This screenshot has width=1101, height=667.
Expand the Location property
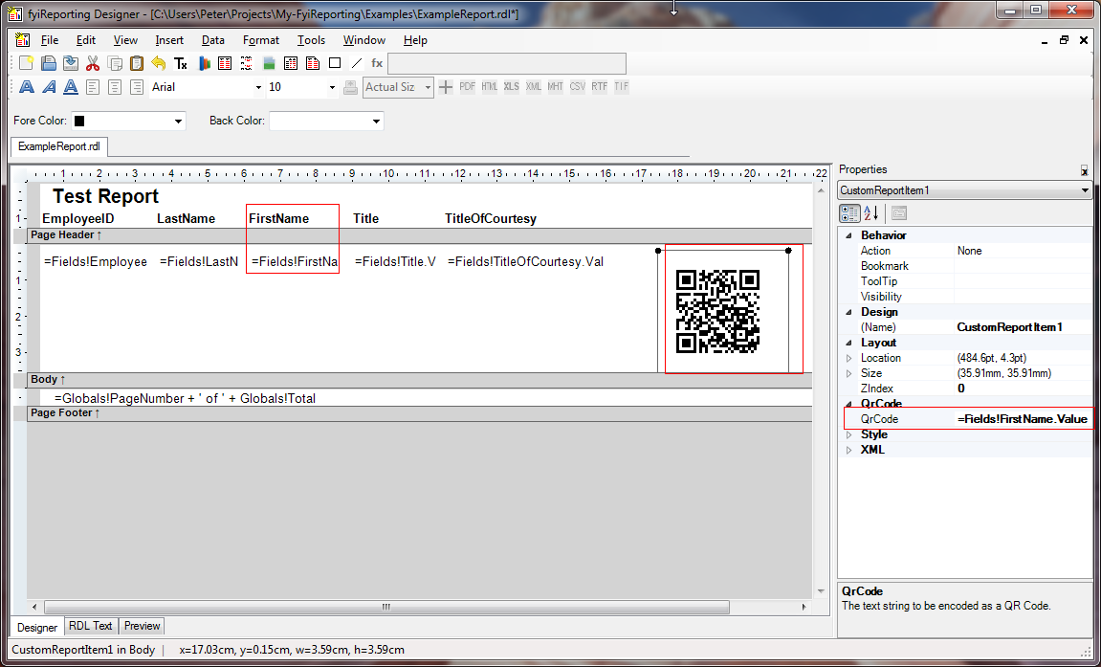click(x=848, y=358)
